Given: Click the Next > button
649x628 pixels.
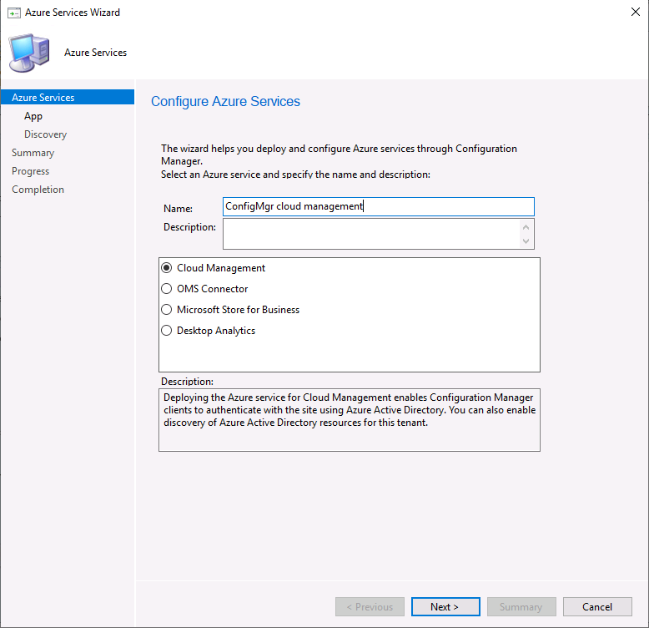Looking at the screenshot, I should (x=445, y=606).
